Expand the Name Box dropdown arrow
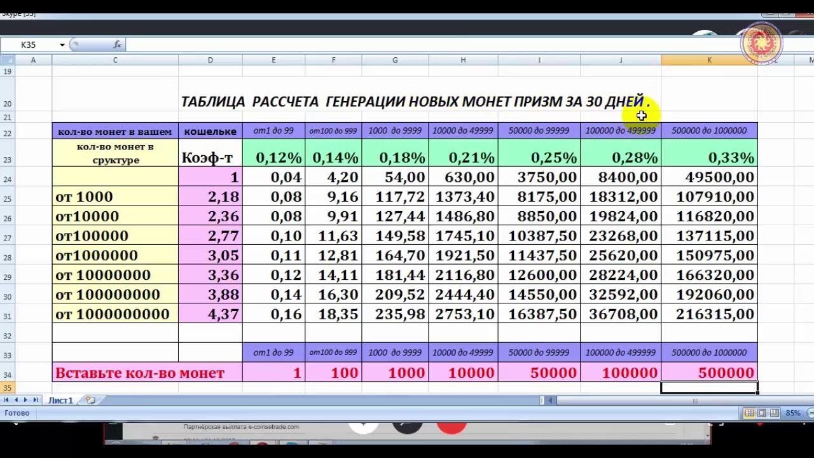 62,45
